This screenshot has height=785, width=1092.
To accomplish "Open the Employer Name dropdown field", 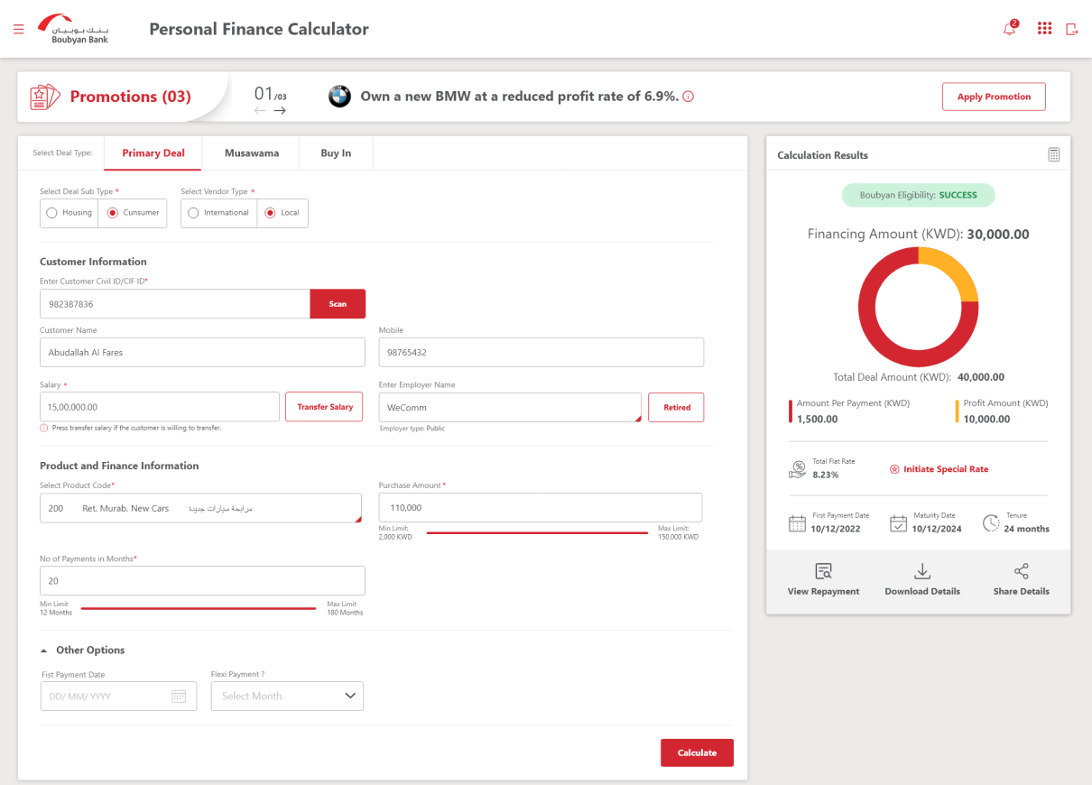I will (x=510, y=407).
